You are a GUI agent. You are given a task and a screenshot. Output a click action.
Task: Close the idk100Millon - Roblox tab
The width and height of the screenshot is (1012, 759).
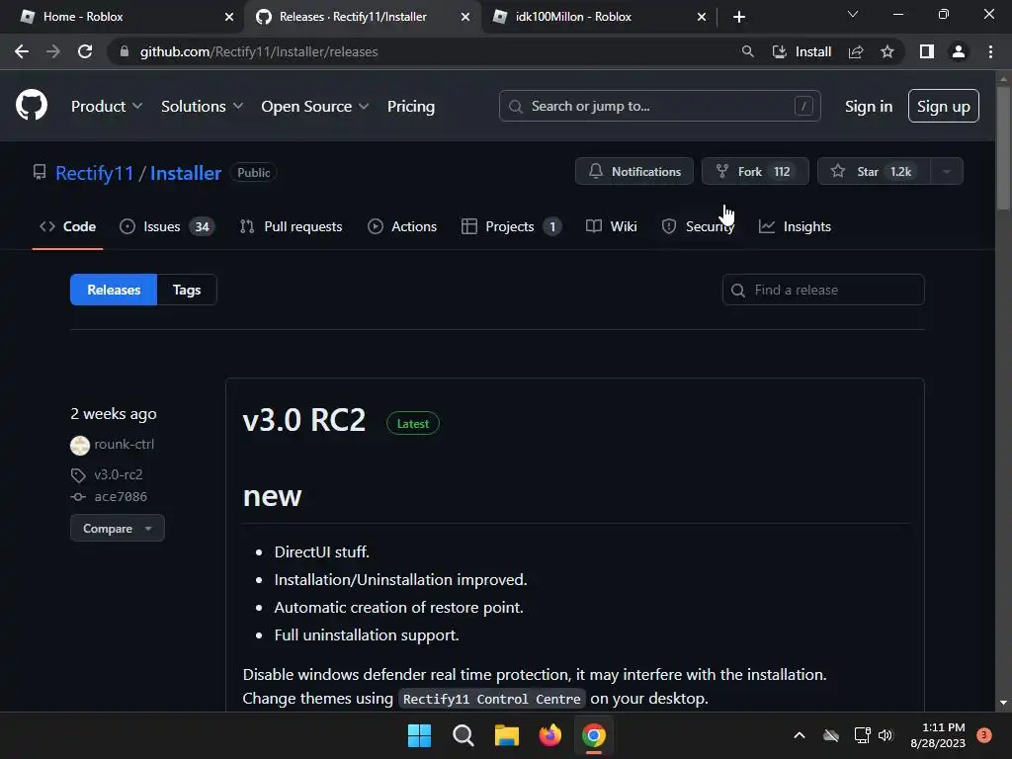pyautogui.click(x=702, y=17)
